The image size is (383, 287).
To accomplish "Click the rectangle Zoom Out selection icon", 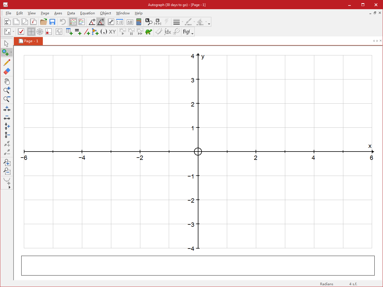I will (7, 171).
